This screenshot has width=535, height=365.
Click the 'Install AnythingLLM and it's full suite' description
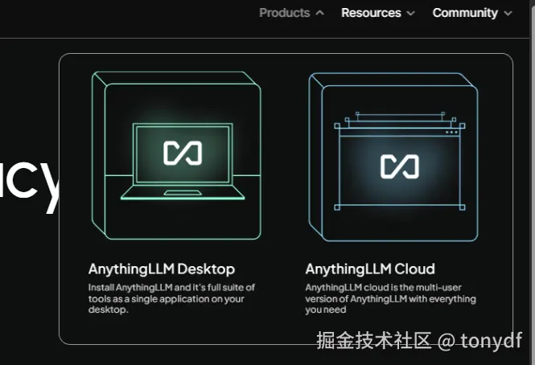(171, 298)
